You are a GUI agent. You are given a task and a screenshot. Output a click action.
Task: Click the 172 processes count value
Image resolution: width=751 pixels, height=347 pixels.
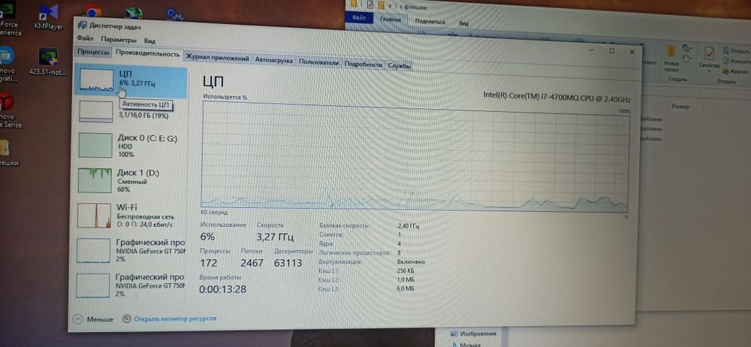208,263
